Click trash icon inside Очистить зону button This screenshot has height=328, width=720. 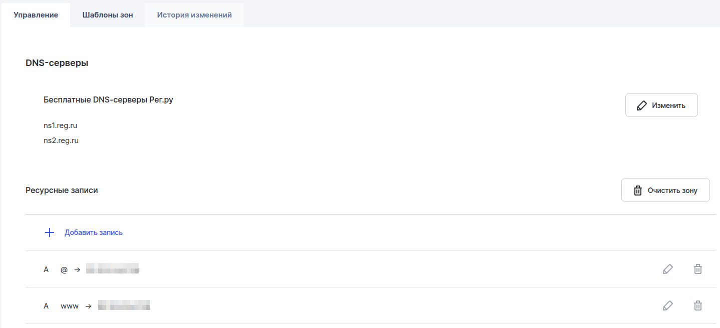point(638,190)
